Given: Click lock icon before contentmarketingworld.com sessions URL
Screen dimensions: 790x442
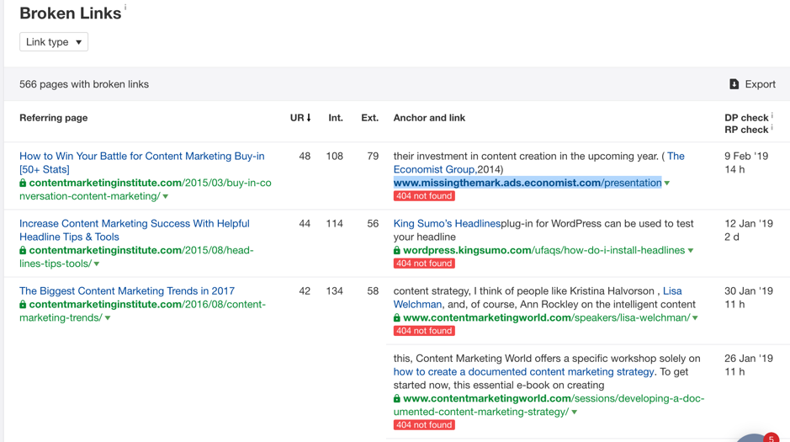Looking at the screenshot, I should tap(397, 398).
